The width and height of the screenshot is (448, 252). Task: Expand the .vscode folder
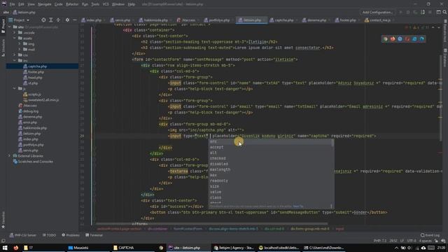pyautogui.click(x=15, y=33)
